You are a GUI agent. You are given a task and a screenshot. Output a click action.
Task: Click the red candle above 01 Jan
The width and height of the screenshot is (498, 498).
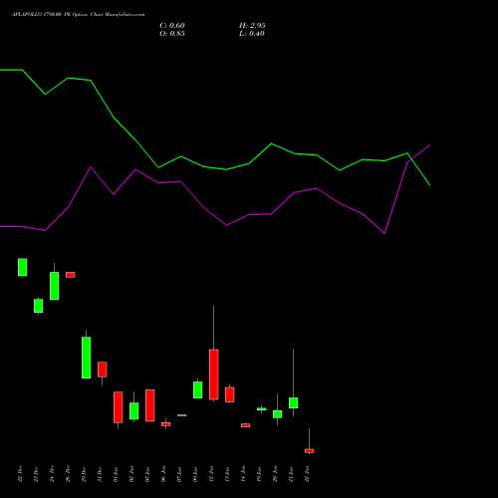(119, 407)
